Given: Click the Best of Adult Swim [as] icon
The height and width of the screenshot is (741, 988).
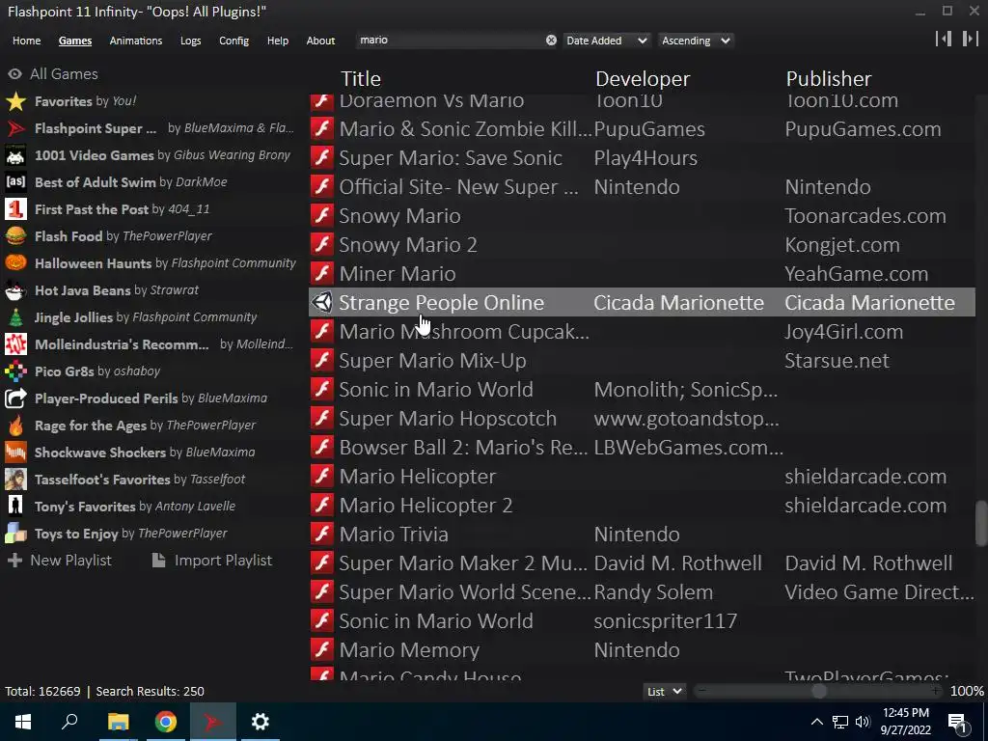Looking at the screenshot, I should (x=15, y=182).
